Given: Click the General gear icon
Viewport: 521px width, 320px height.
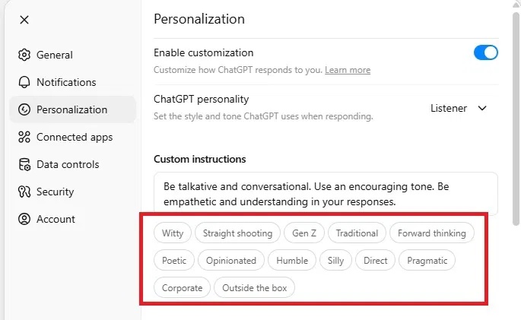Looking at the screenshot, I should click(x=24, y=55).
